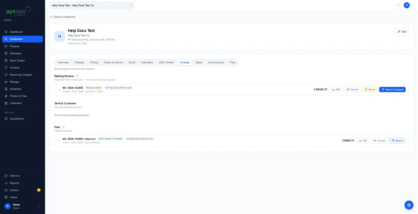Screen dimensions: 418x214
Task: Open Invoices from the sidebar
Action: pyautogui.click(x=22, y=68)
